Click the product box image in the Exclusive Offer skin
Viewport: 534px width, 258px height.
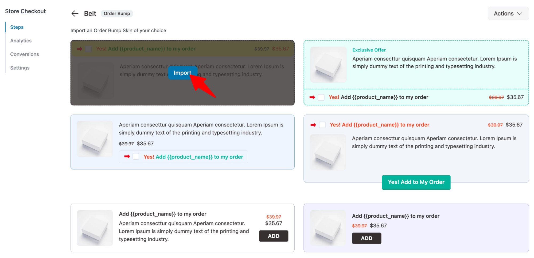point(328,64)
